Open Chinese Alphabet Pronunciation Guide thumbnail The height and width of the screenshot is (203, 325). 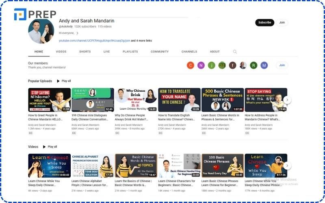pos(93,166)
